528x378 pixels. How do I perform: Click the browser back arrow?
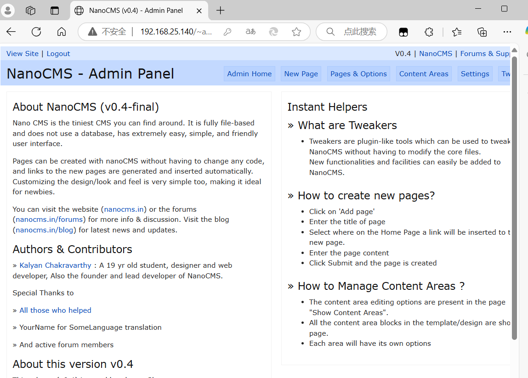click(x=11, y=32)
